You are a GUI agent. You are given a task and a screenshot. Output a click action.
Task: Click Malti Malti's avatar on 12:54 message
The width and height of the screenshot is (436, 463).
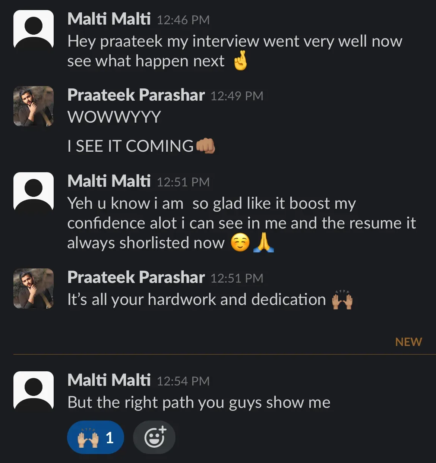(x=34, y=391)
